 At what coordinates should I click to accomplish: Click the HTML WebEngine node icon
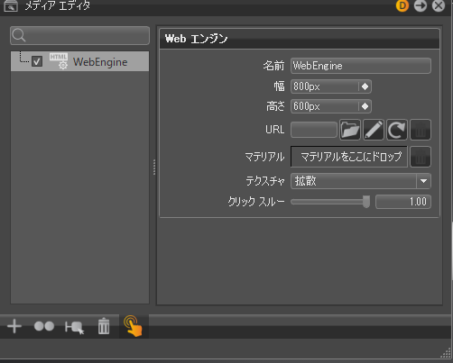click(x=59, y=61)
